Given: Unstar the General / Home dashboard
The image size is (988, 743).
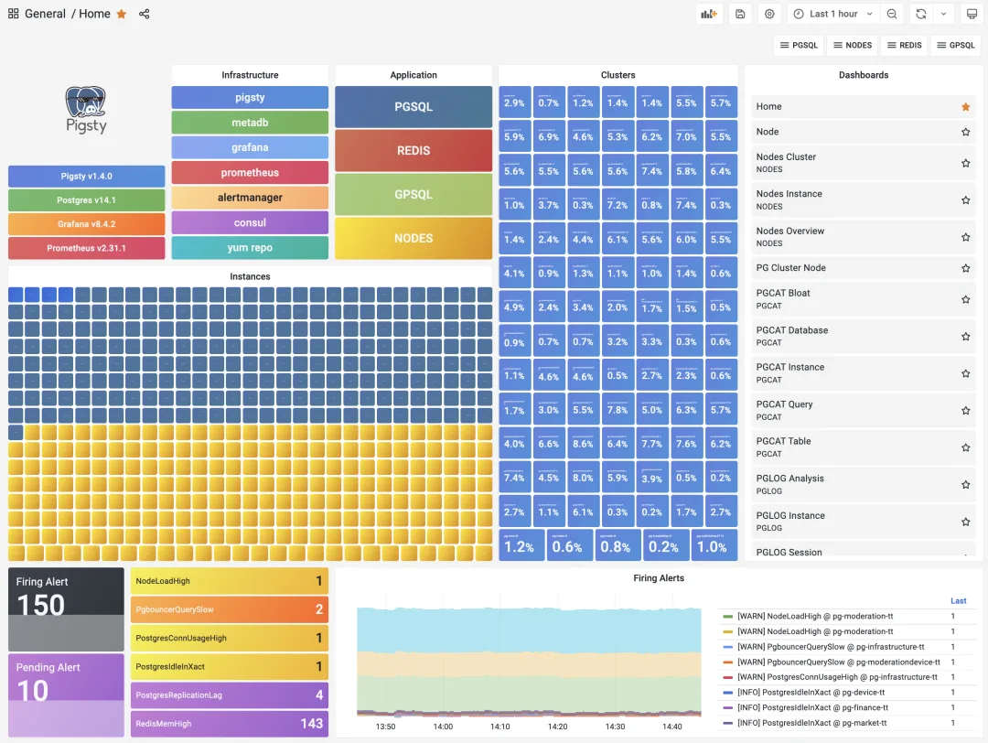Looking at the screenshot, I should pyautogui.click(x=122, y=14).
